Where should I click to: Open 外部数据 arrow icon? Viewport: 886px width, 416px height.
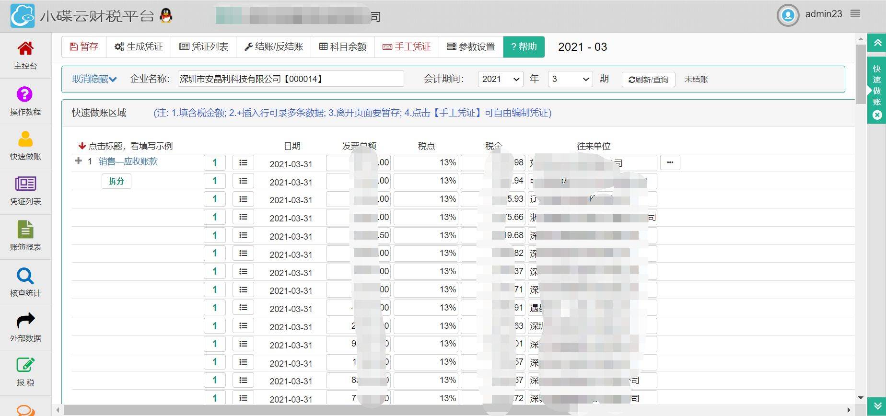point(25,321)
